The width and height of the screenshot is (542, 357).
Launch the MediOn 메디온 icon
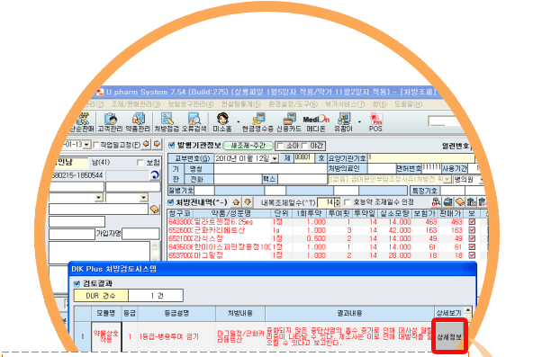(316, 122)
